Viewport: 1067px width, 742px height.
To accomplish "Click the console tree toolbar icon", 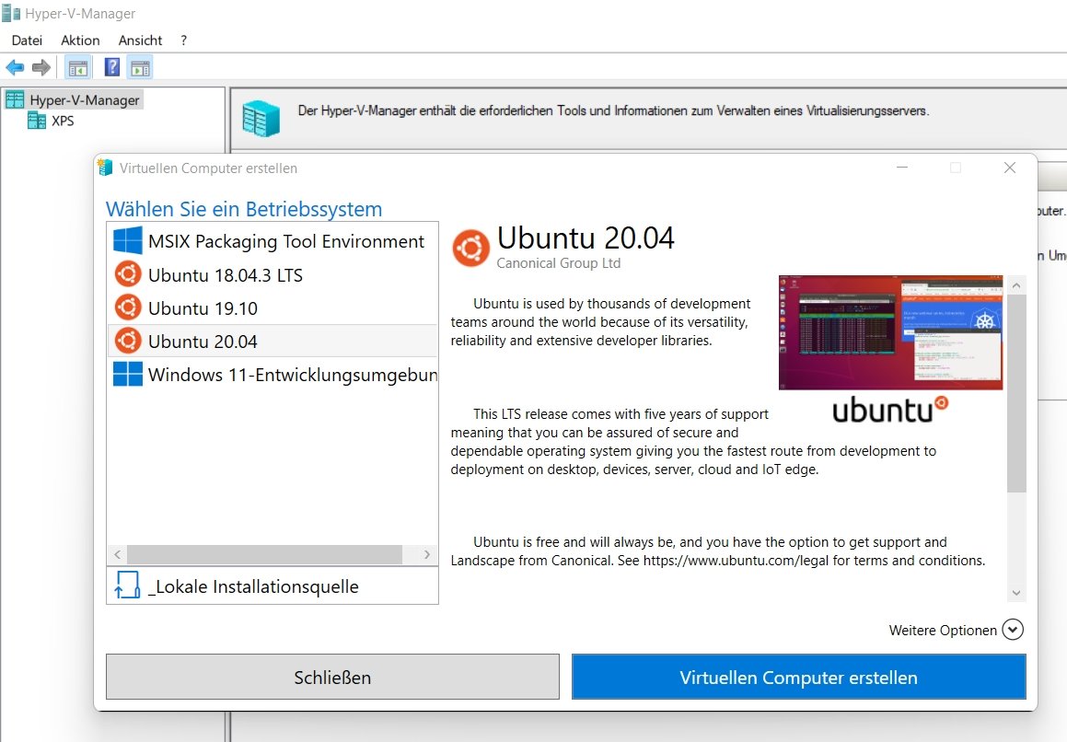I will (77, 66).
